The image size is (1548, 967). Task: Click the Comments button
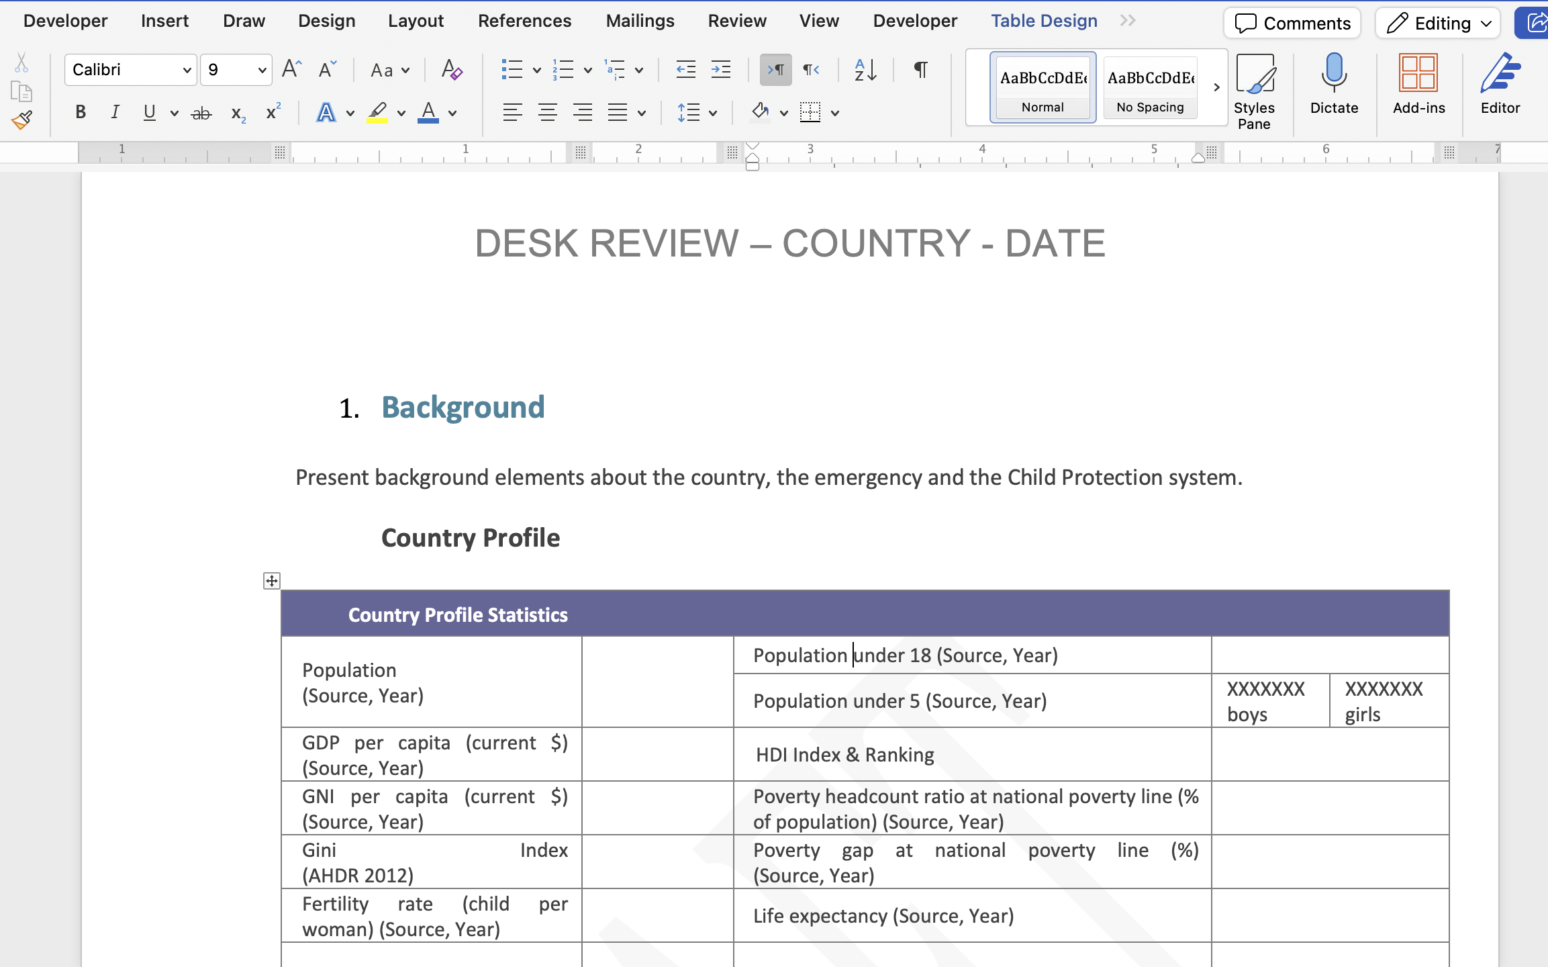1292,24
